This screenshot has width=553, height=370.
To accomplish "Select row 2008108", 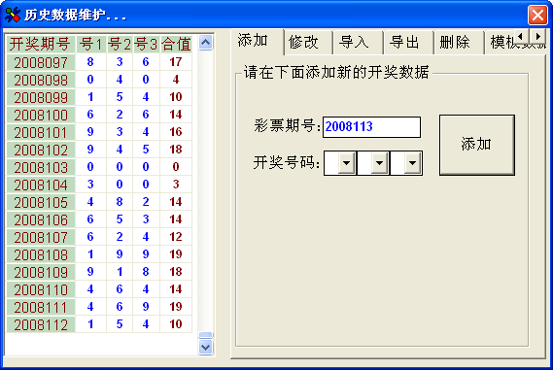I will pos(99,254).
